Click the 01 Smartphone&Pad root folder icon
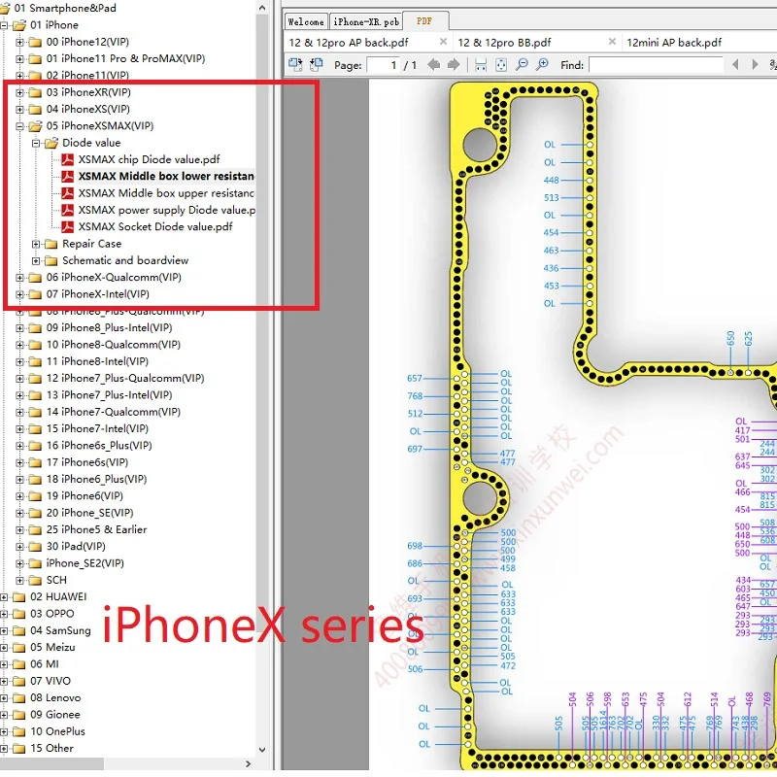777x777 pixels. (x=5, y=8)
